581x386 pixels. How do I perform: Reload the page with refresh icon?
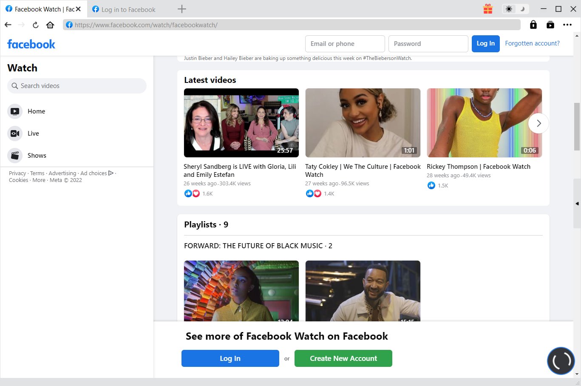36,25
